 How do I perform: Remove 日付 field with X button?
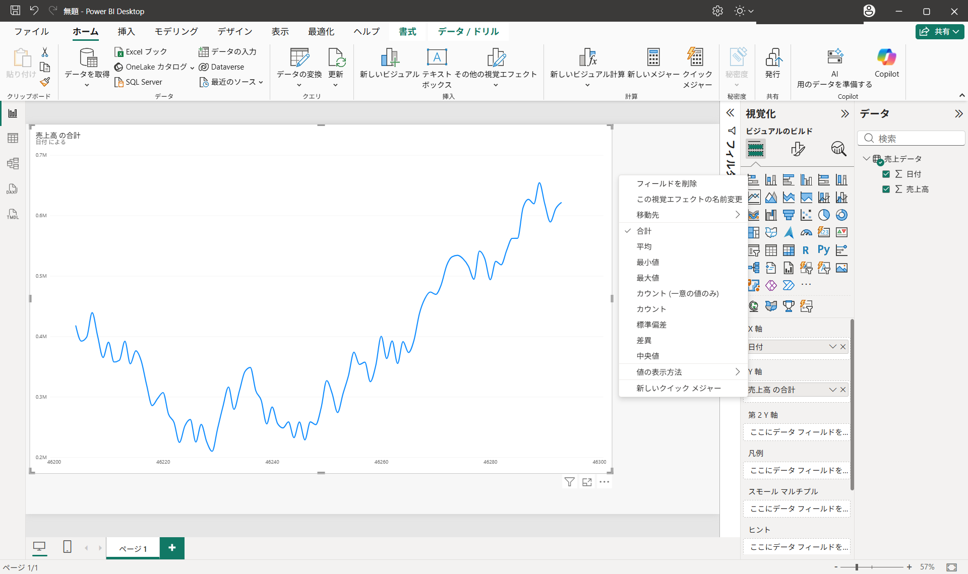click(x=843, y=347)
